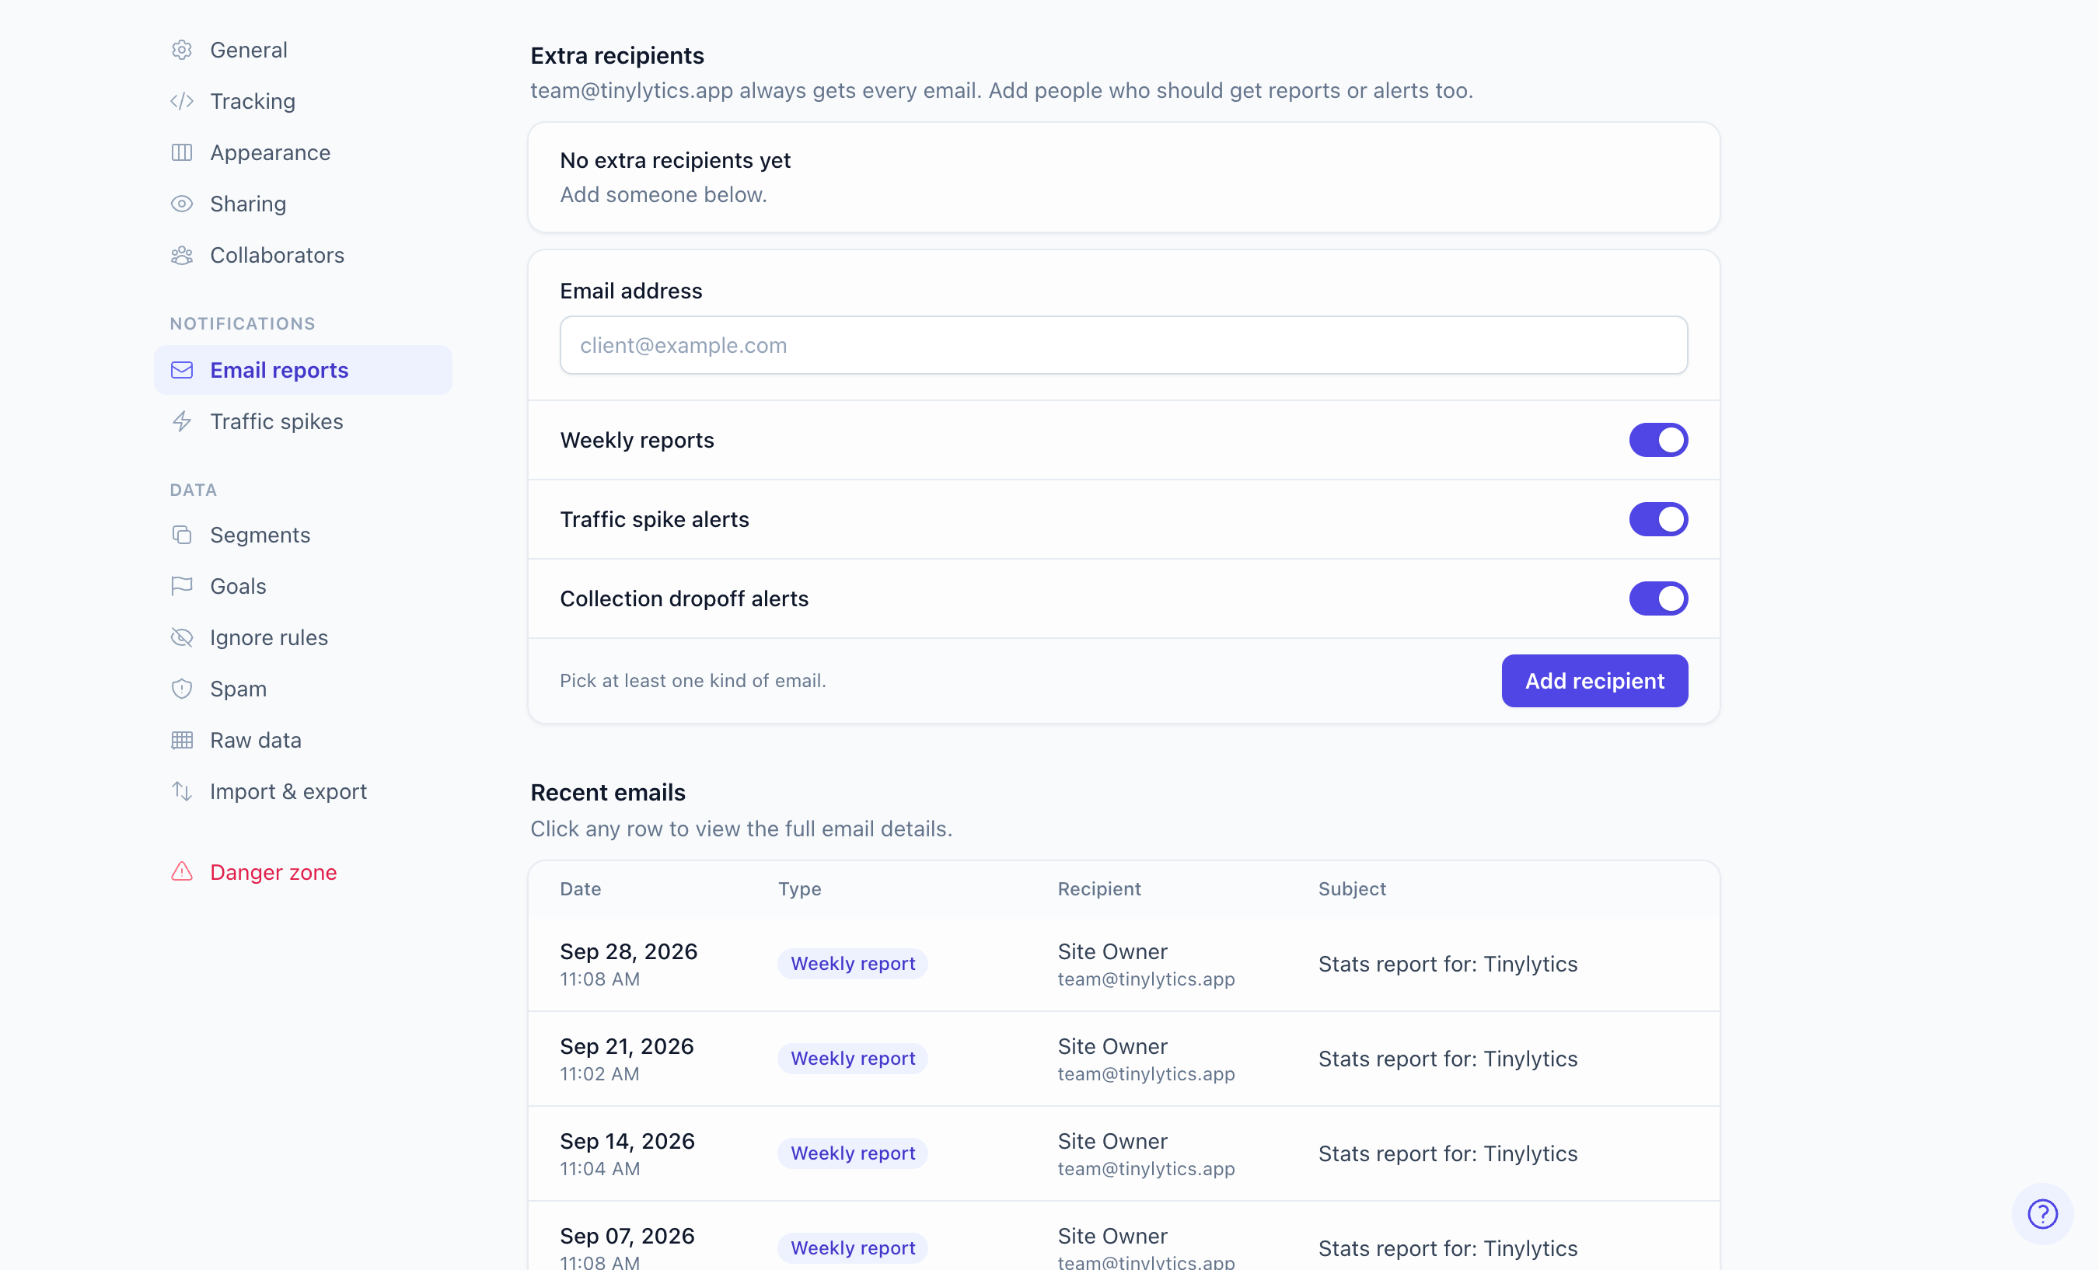The width and height of the screenshot is (2099, 1270).
Task: Click the General gear icon
Action: click(181, 51)
